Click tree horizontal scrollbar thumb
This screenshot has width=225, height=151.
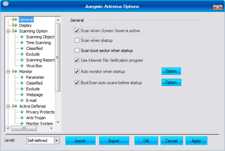(24, 128)
